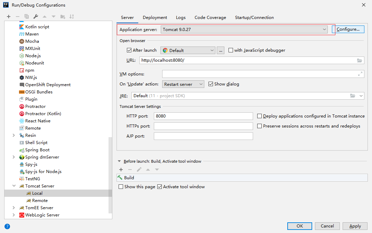Expand the Spring dmServer tree node

coord(14,157)
